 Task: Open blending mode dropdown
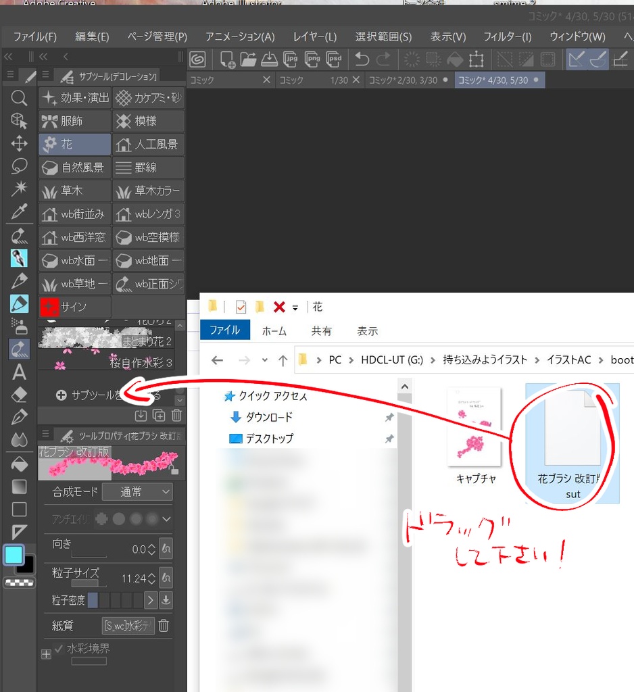click(137, 492)
